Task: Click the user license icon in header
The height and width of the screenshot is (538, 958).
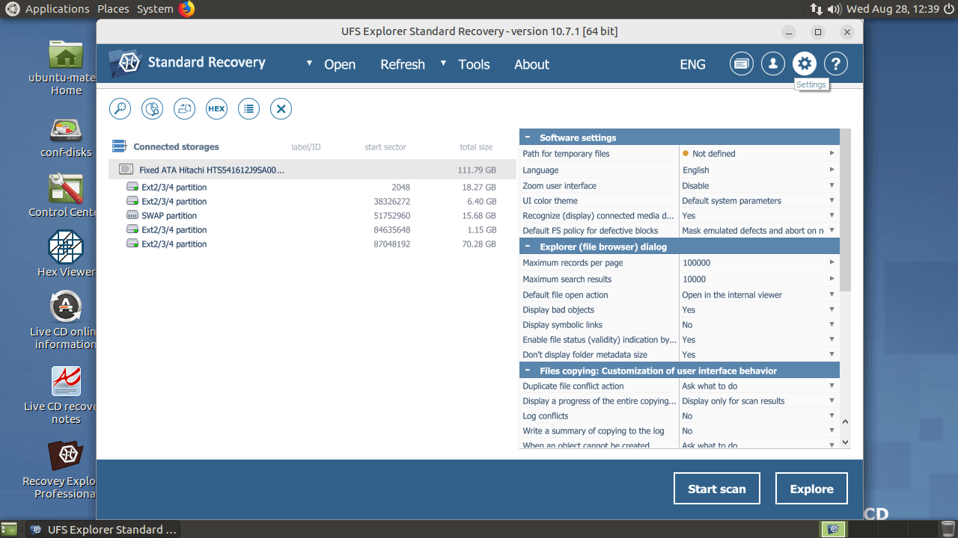Action: click(773, 64)
